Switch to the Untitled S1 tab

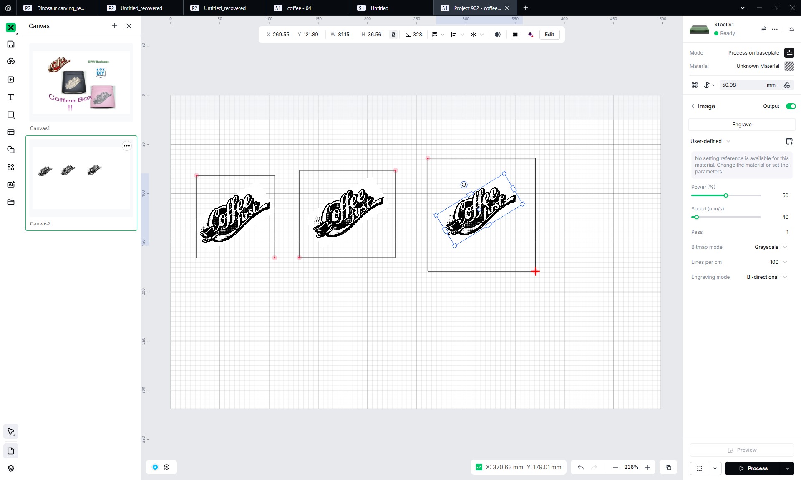point(392,8)
